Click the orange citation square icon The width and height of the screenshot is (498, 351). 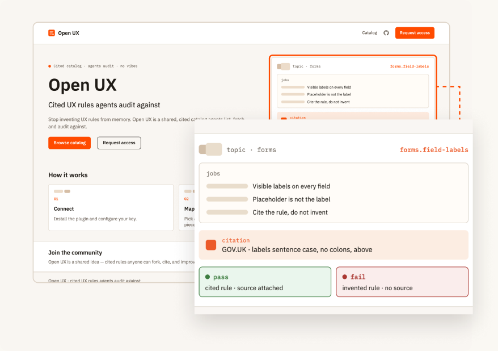(x=211, y=245)
